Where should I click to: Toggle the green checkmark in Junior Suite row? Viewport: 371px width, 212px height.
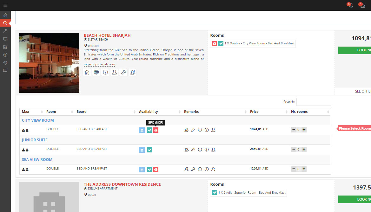pos(149,150)
